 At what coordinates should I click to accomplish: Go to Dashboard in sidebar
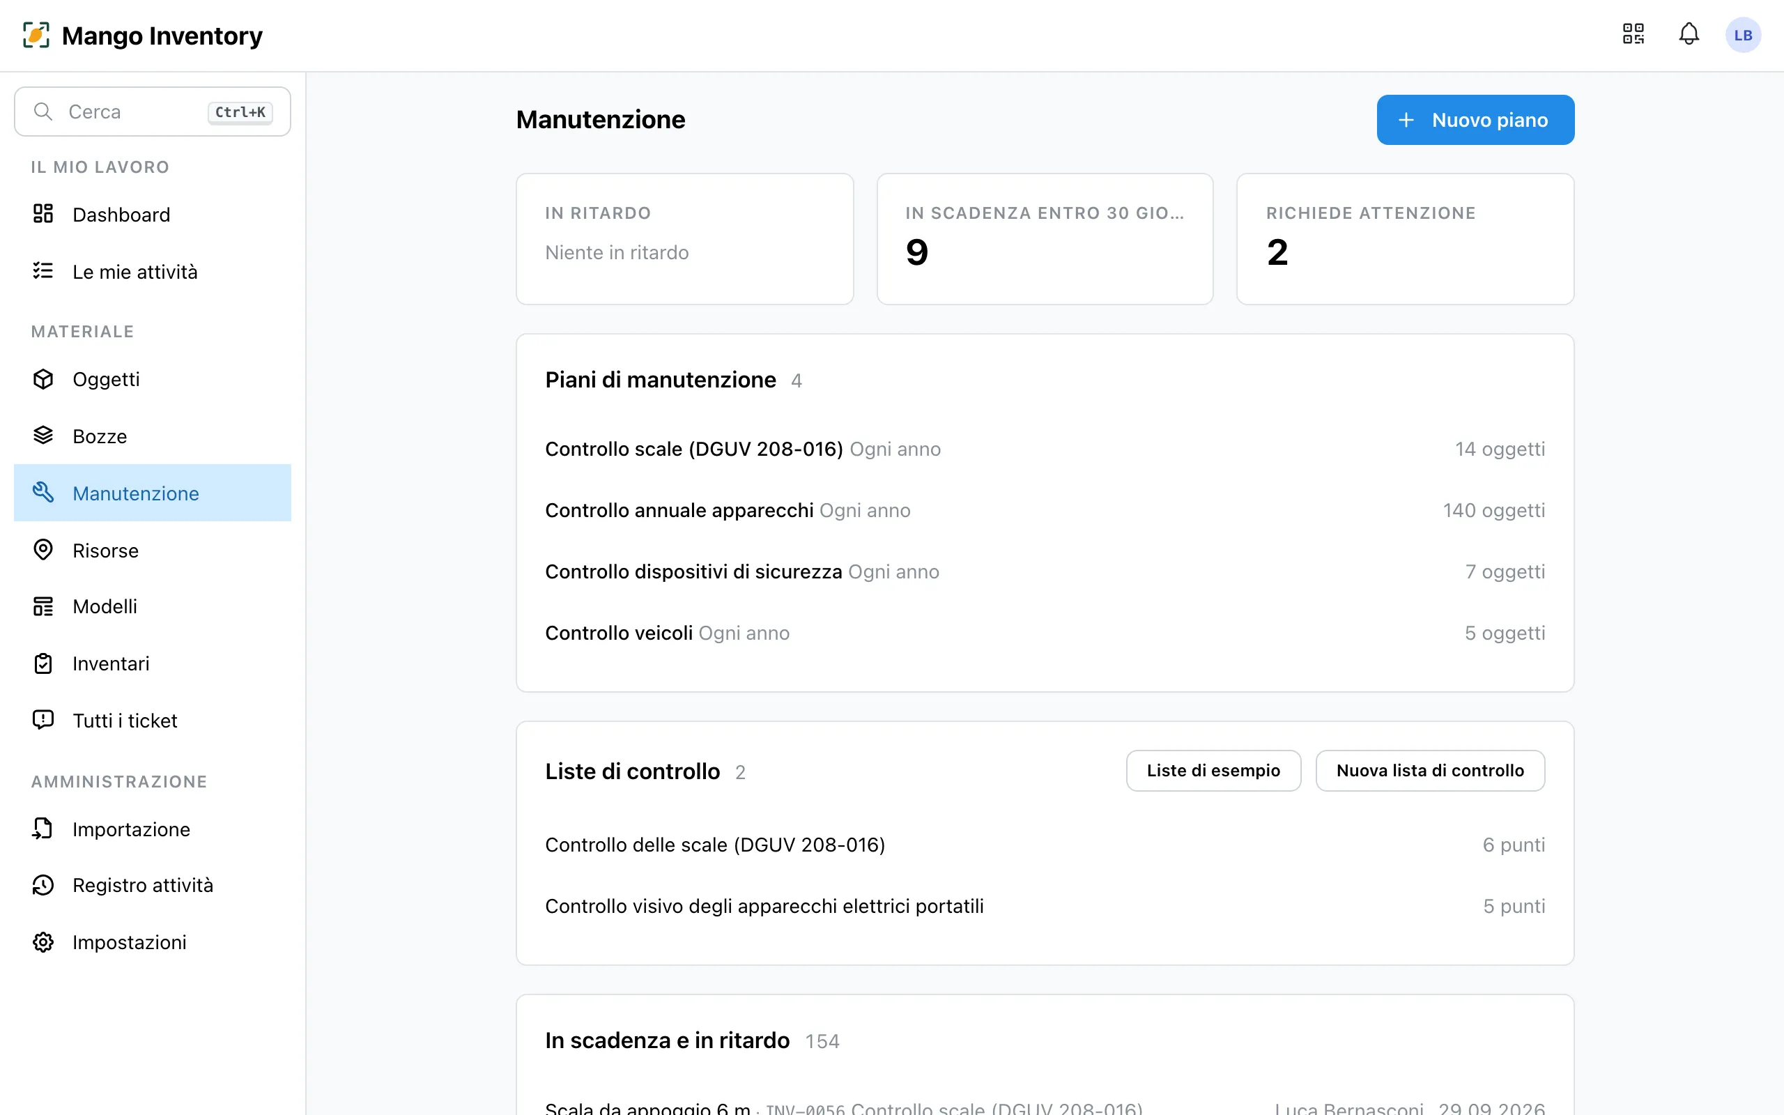pos(153,214)
